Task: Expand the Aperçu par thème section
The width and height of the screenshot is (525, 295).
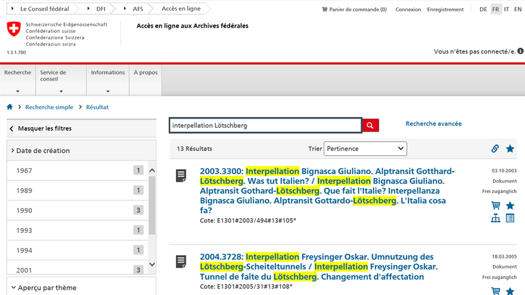Action: [46, 287]
